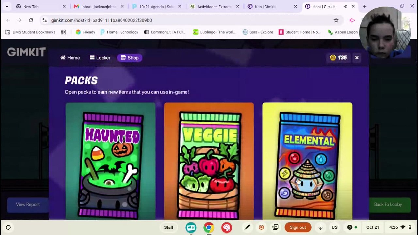Screen dimensions: 418x235
Task: View site information icon in address bar
Action: 45,20
